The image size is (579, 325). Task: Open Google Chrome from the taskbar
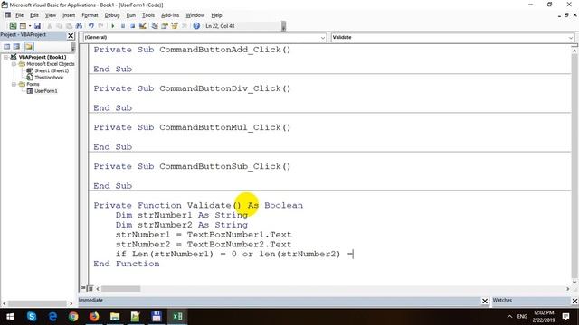(73, 317)
